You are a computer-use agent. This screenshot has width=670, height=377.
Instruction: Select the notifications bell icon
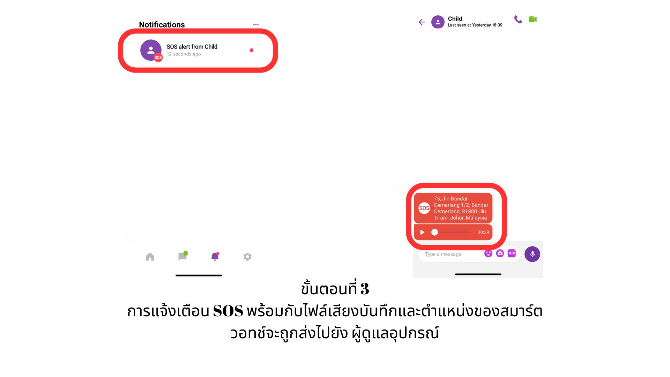215,257
